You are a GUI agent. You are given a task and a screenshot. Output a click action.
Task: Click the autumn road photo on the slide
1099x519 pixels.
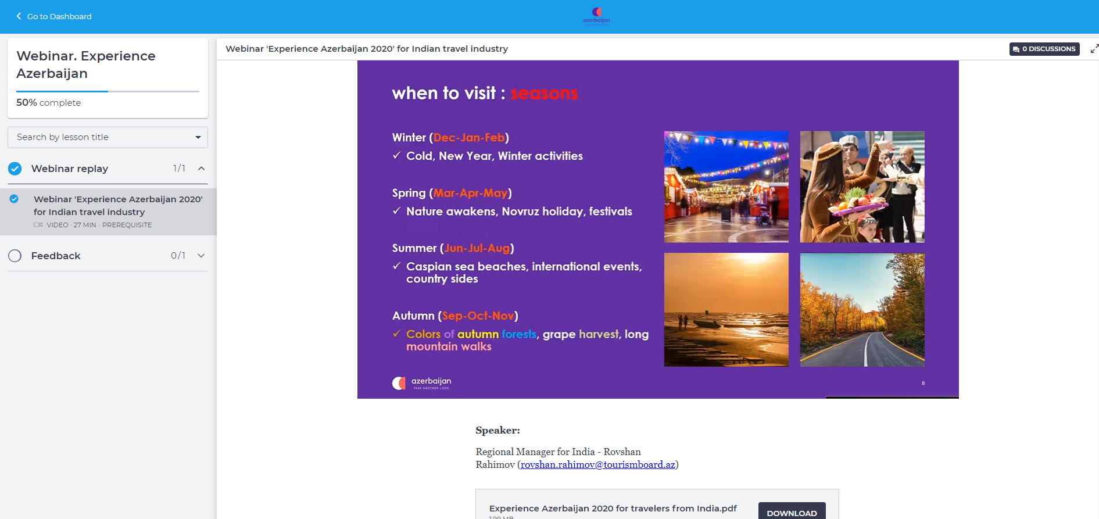point(862,309)
